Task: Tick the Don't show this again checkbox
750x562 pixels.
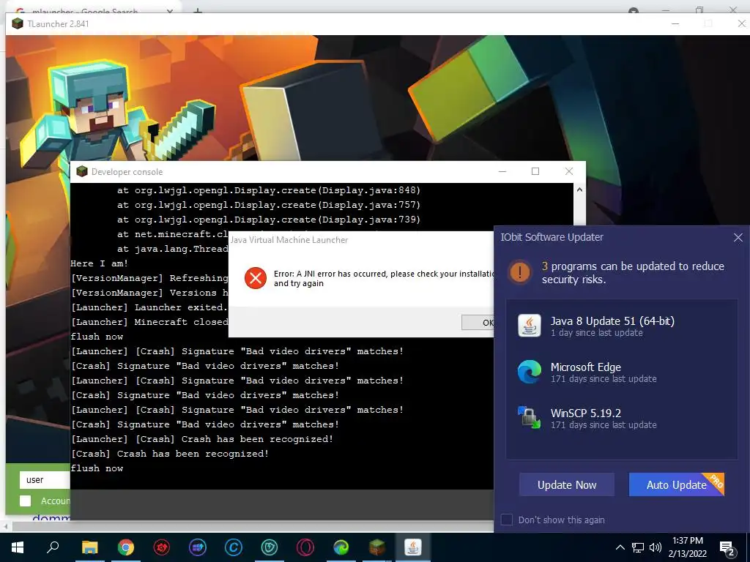Action: [x=507, y=520]
